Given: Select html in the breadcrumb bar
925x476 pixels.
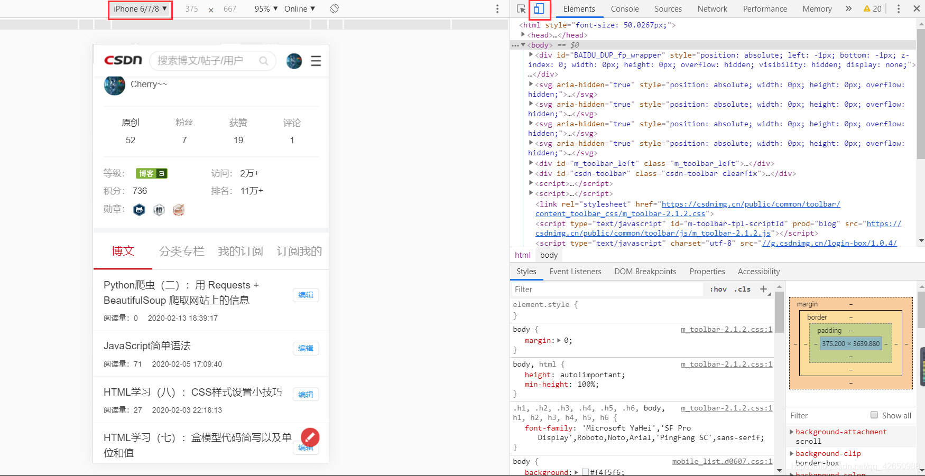Looking at the screenshot, I should click(x=523, y=255).
